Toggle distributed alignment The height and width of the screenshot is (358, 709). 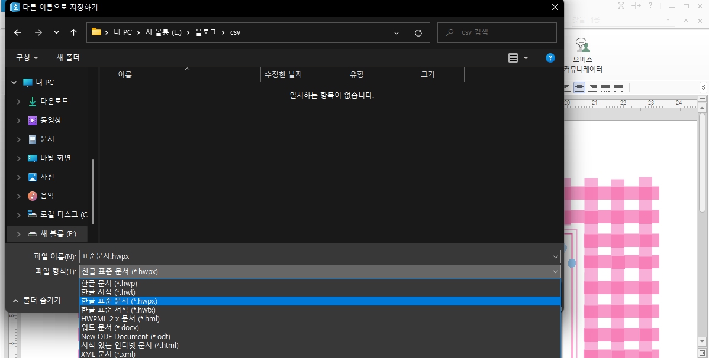[605, 87]
